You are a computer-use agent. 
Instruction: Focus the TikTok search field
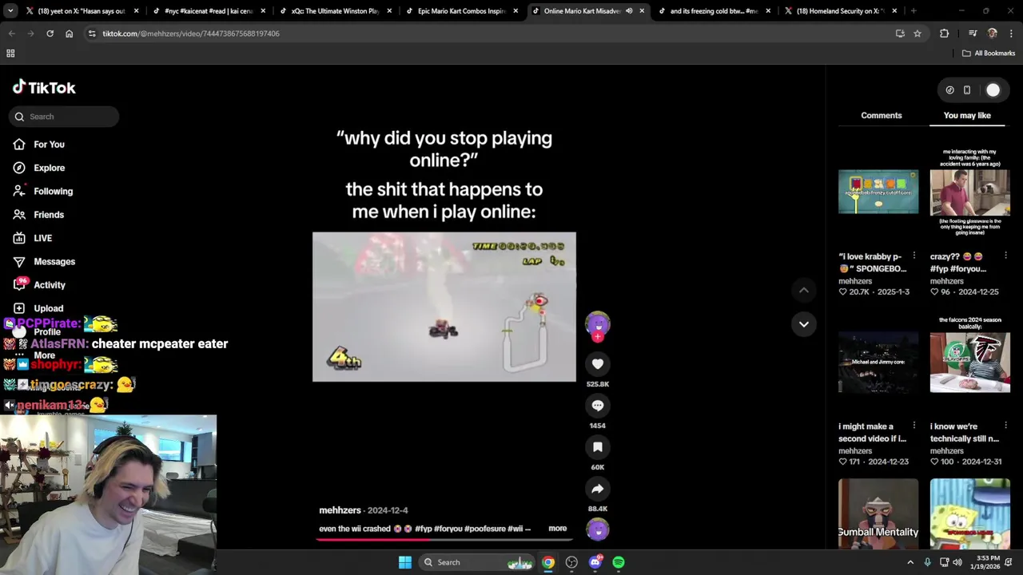[x=65, y=117]
